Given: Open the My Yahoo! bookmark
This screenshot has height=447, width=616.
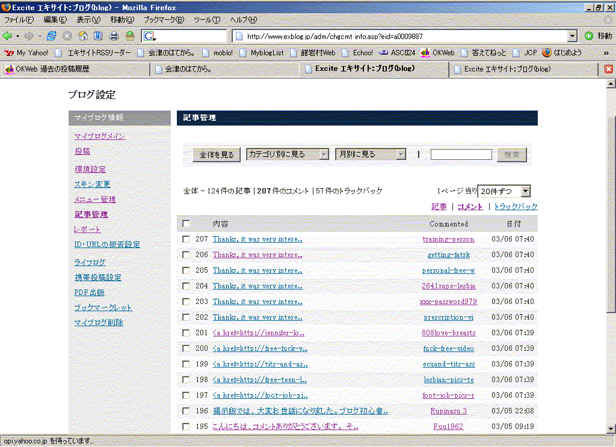Looking at the screenshot, I should tap(26, 53).
